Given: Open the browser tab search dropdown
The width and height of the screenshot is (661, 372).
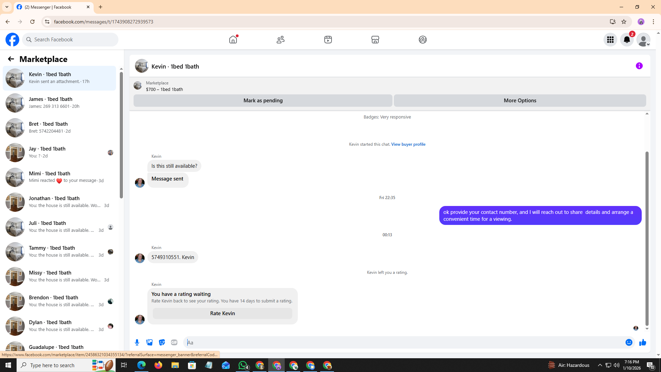Looking at the screenshot, I should 7,7.
